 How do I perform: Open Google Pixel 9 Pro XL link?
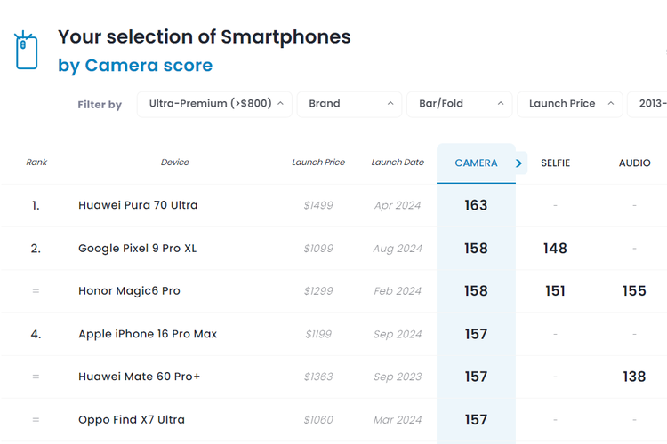pos(137,249)
